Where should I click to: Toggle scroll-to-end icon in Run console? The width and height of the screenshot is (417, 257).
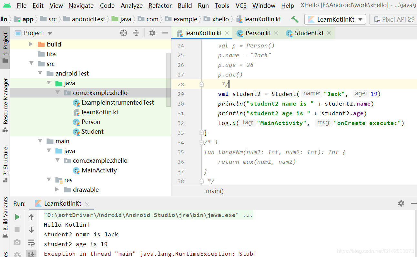coord(31,254)
